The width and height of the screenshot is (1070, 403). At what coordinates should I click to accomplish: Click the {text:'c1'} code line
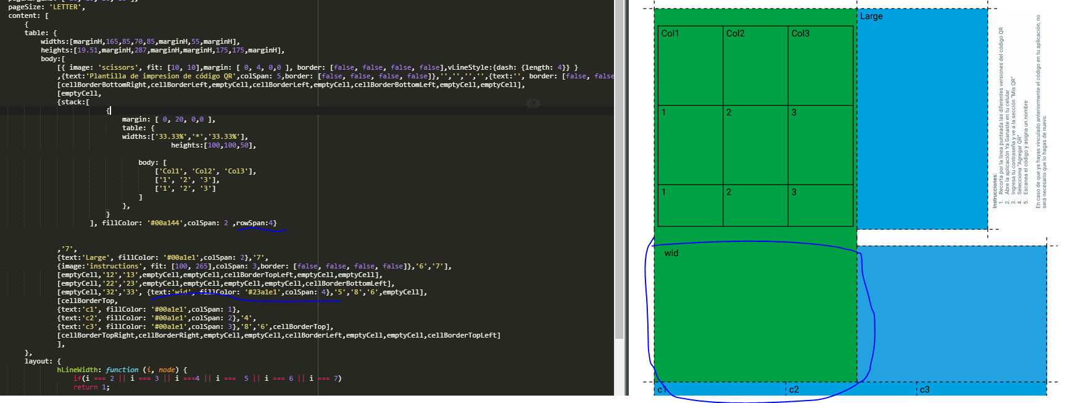pyautogui.click(x=148, y=310)
